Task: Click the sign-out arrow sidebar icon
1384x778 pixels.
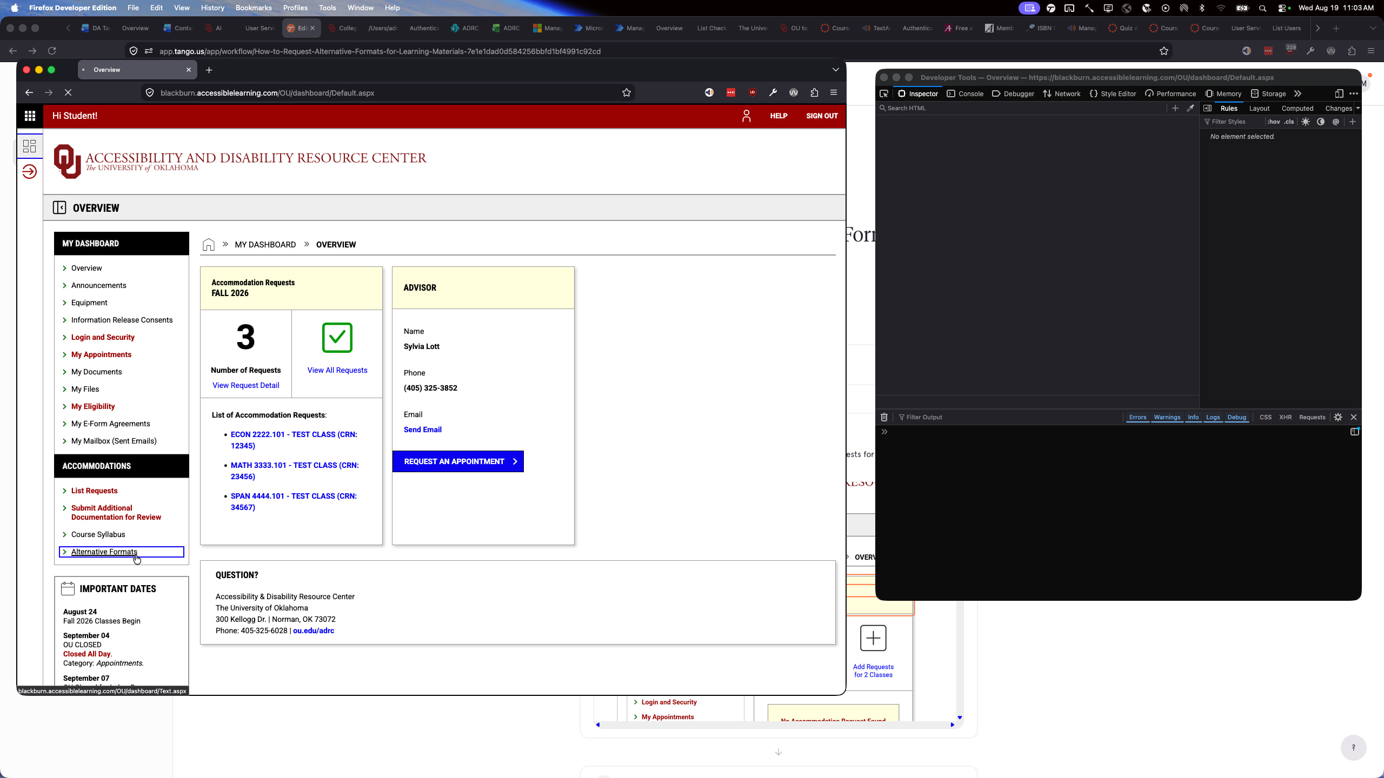Action: [x=30, y=172]
